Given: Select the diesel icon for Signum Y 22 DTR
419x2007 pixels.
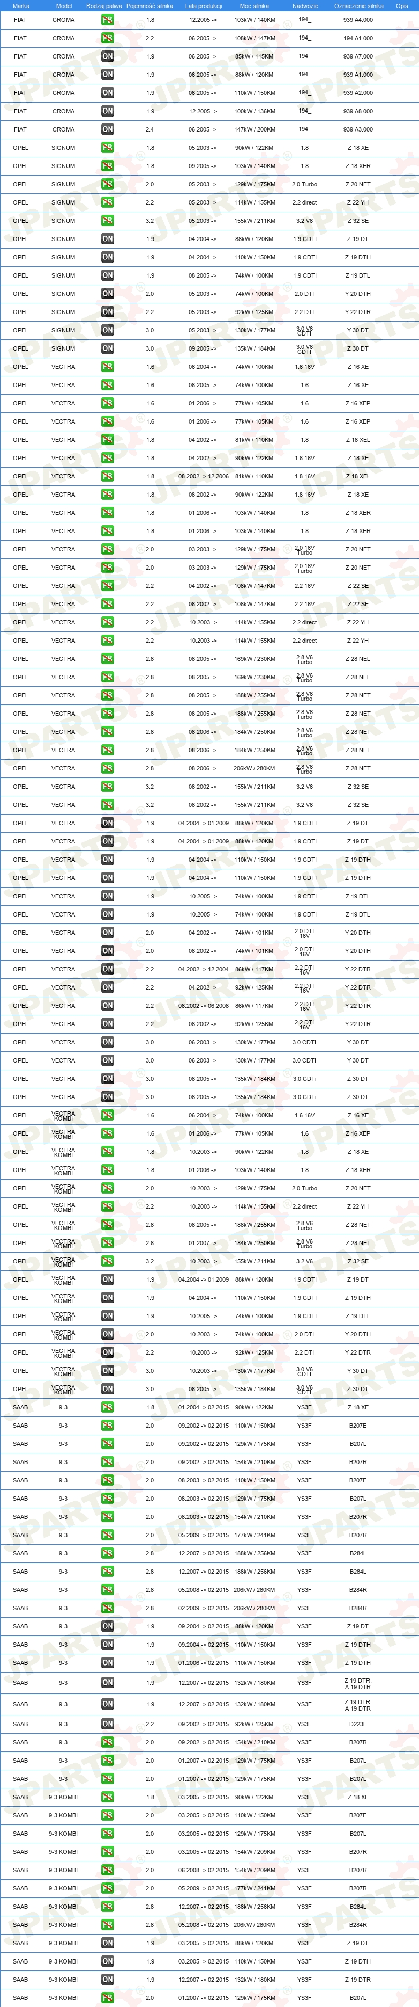Looking at the screenshot, I should click(107, 311).
